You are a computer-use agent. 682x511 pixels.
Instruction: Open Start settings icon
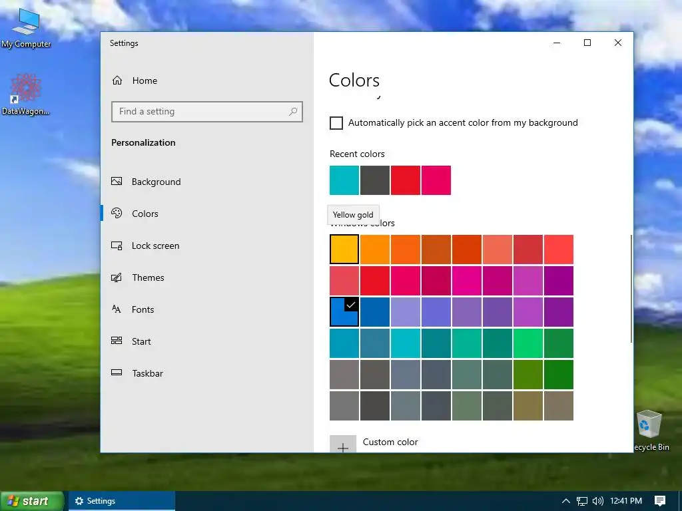point(117,341)
